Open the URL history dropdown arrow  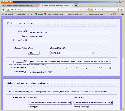pyautogui.click(x=84, y=10)
